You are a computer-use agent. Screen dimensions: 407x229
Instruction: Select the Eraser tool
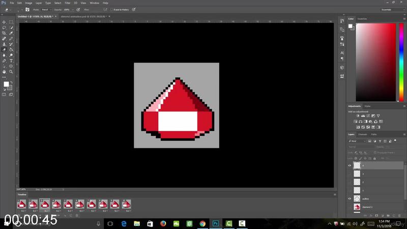click(x=4, y=49)
